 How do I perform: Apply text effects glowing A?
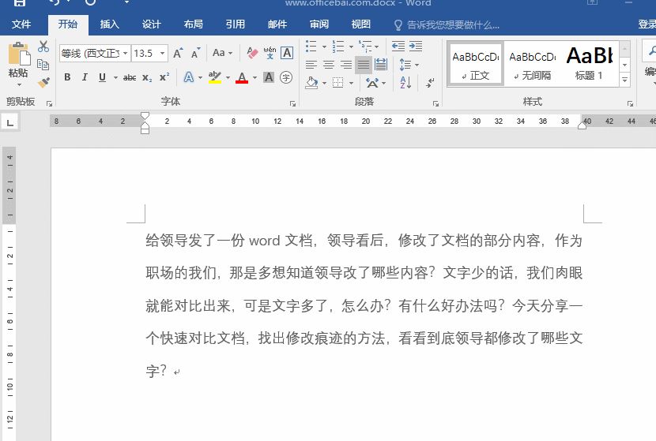[189, 77]
